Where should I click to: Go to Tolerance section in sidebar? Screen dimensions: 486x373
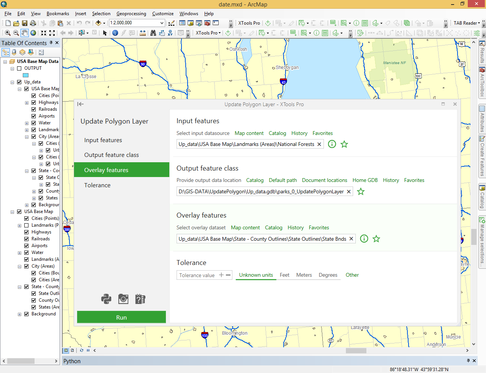coord(121,185)
